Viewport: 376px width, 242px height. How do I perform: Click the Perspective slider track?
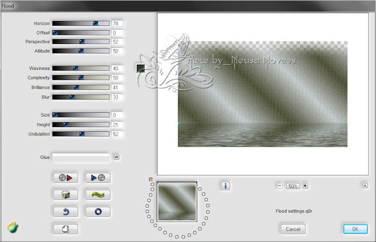pos(81,42)
